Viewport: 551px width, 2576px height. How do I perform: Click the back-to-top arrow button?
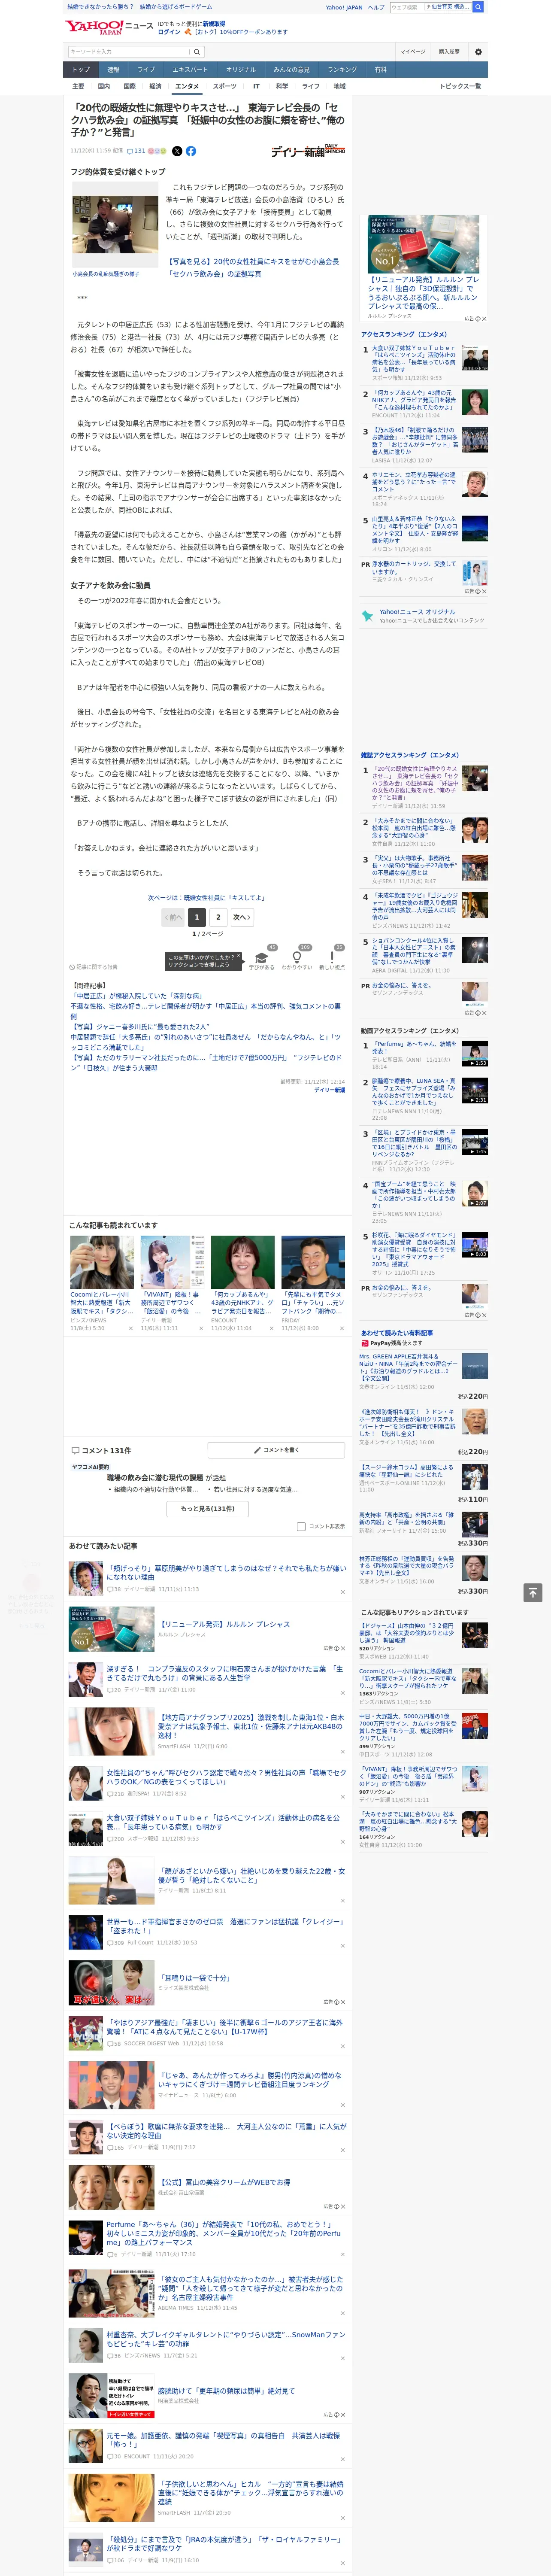pos(534,1593)
